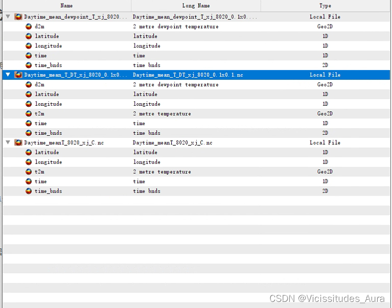Click Geo2D type of t2m in Daytime_meanT_8020_xj_C.nc
This screenshot has width=392, height=308.
click(325, 172)
